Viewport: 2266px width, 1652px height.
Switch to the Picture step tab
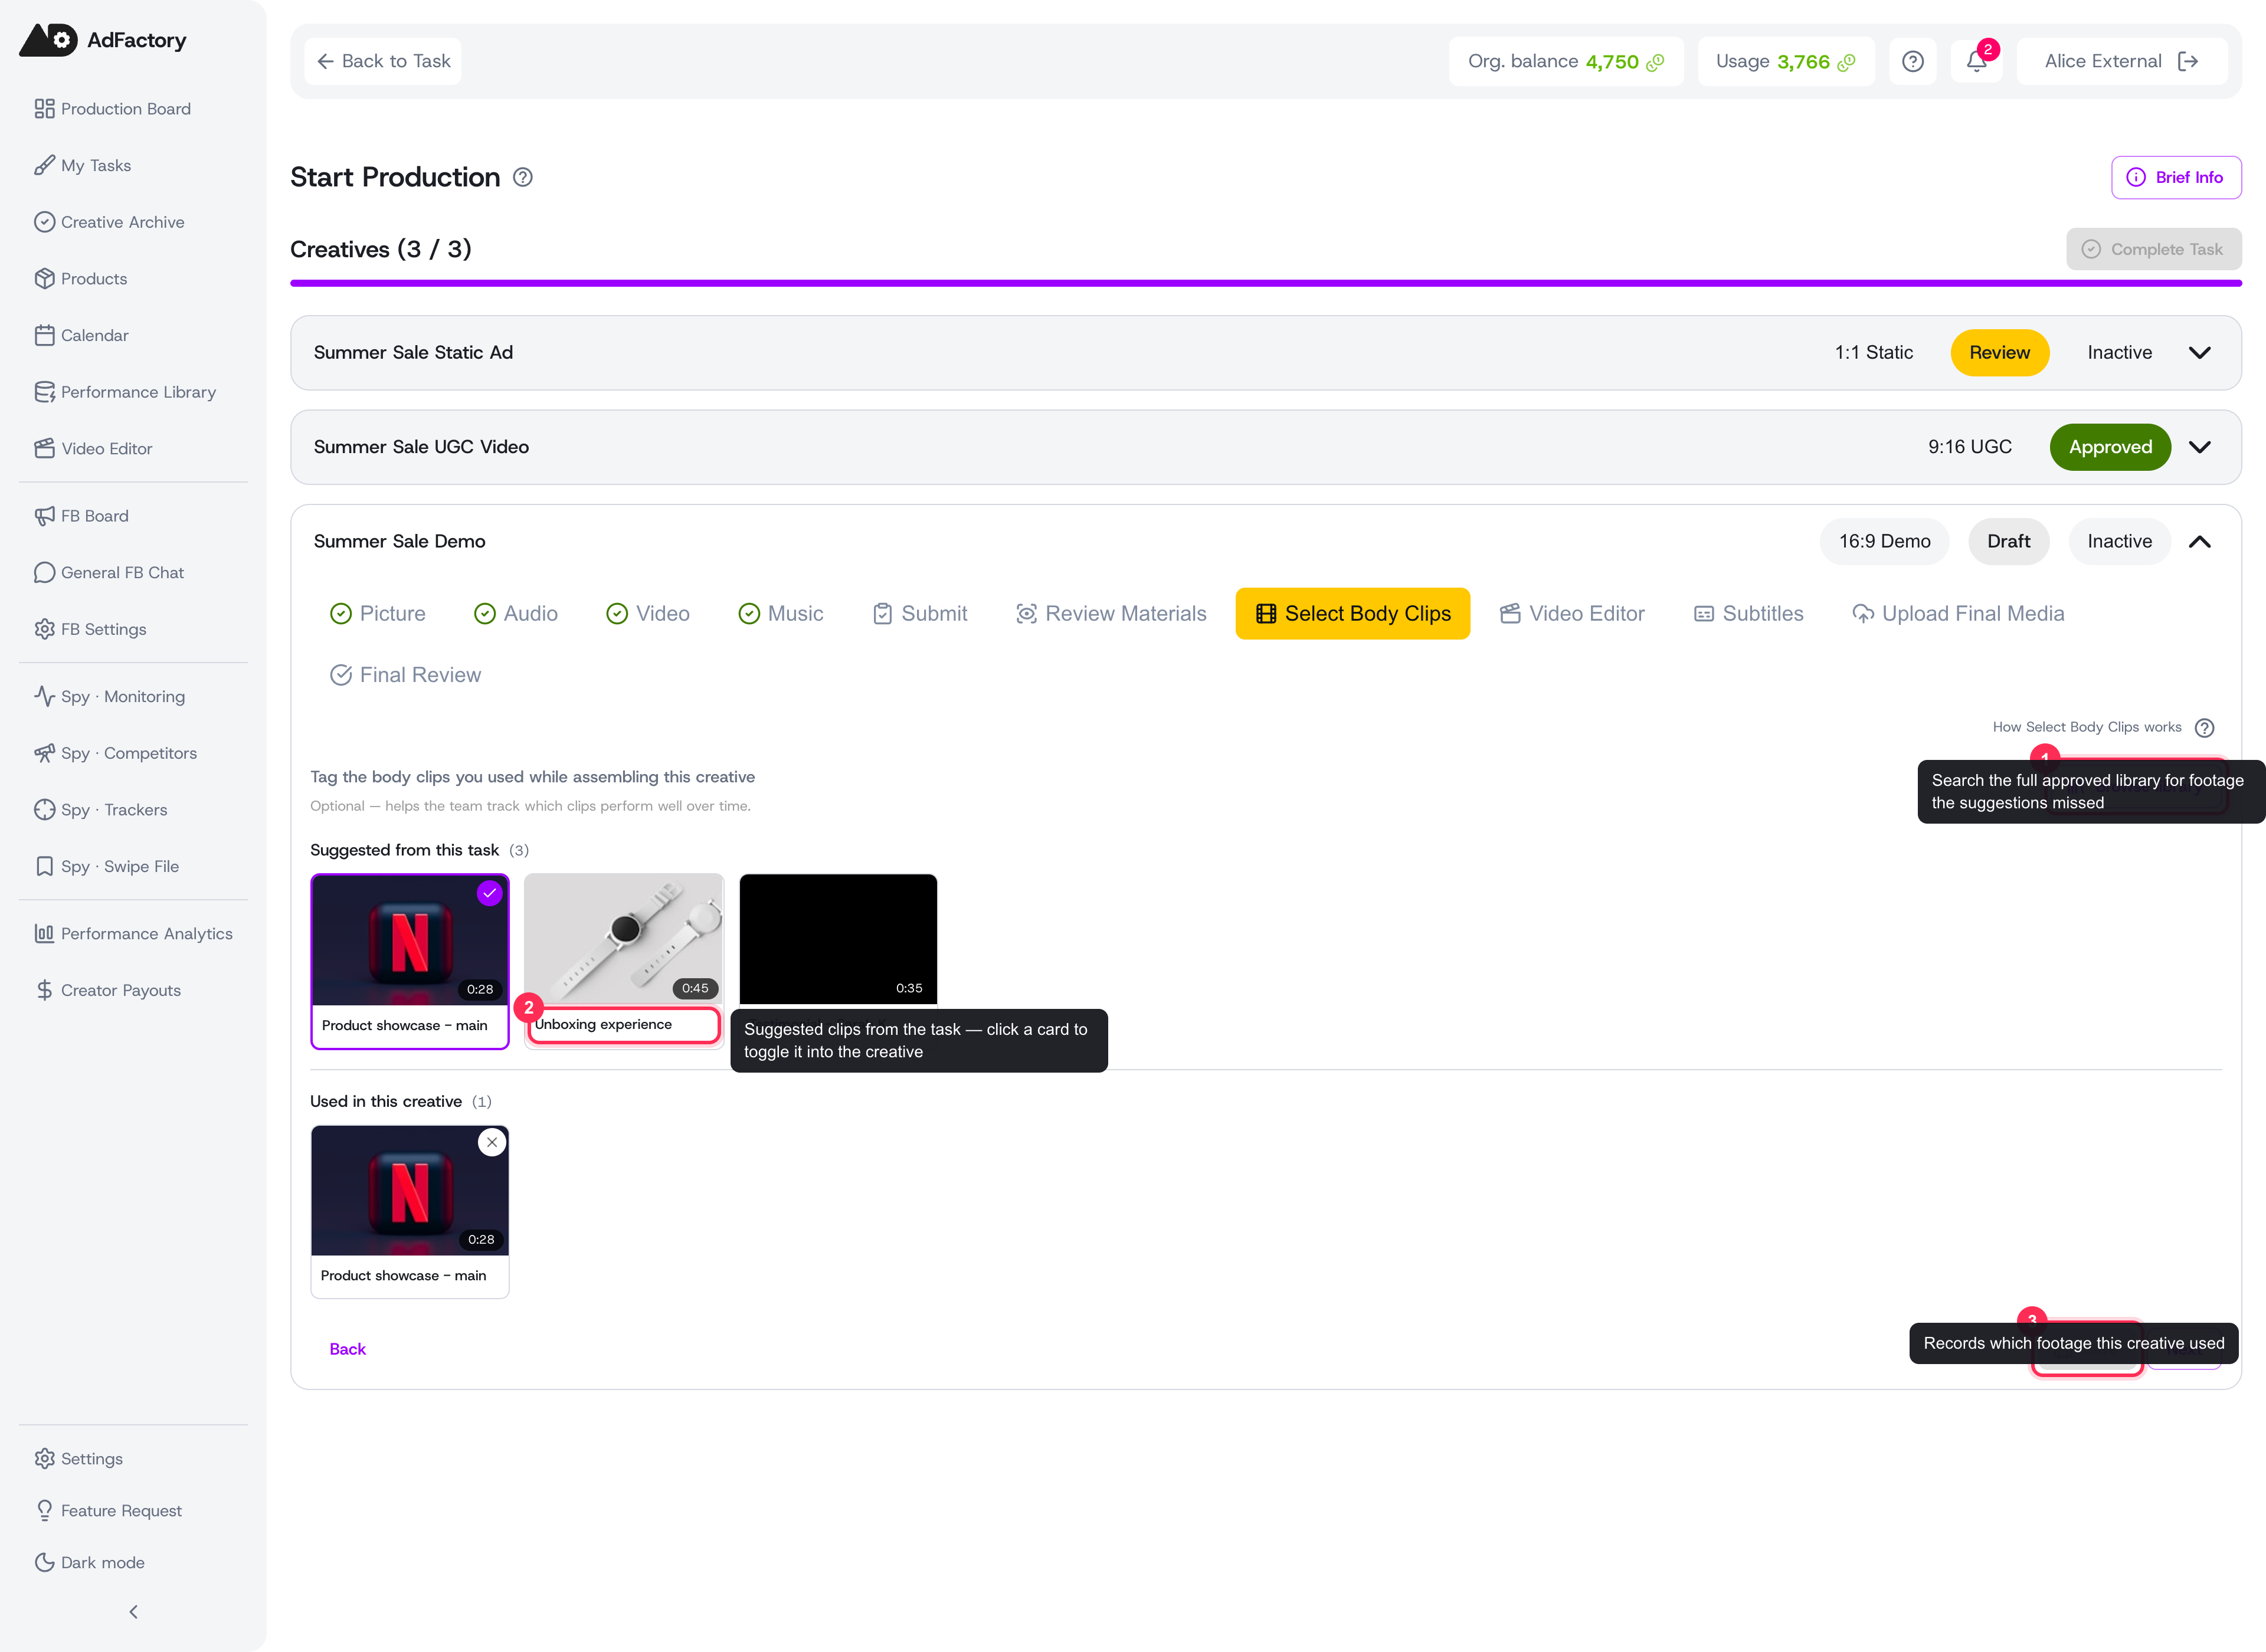coord(378,613)
